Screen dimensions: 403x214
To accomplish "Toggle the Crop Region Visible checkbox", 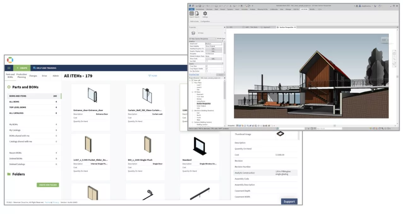I will [207, 69].
